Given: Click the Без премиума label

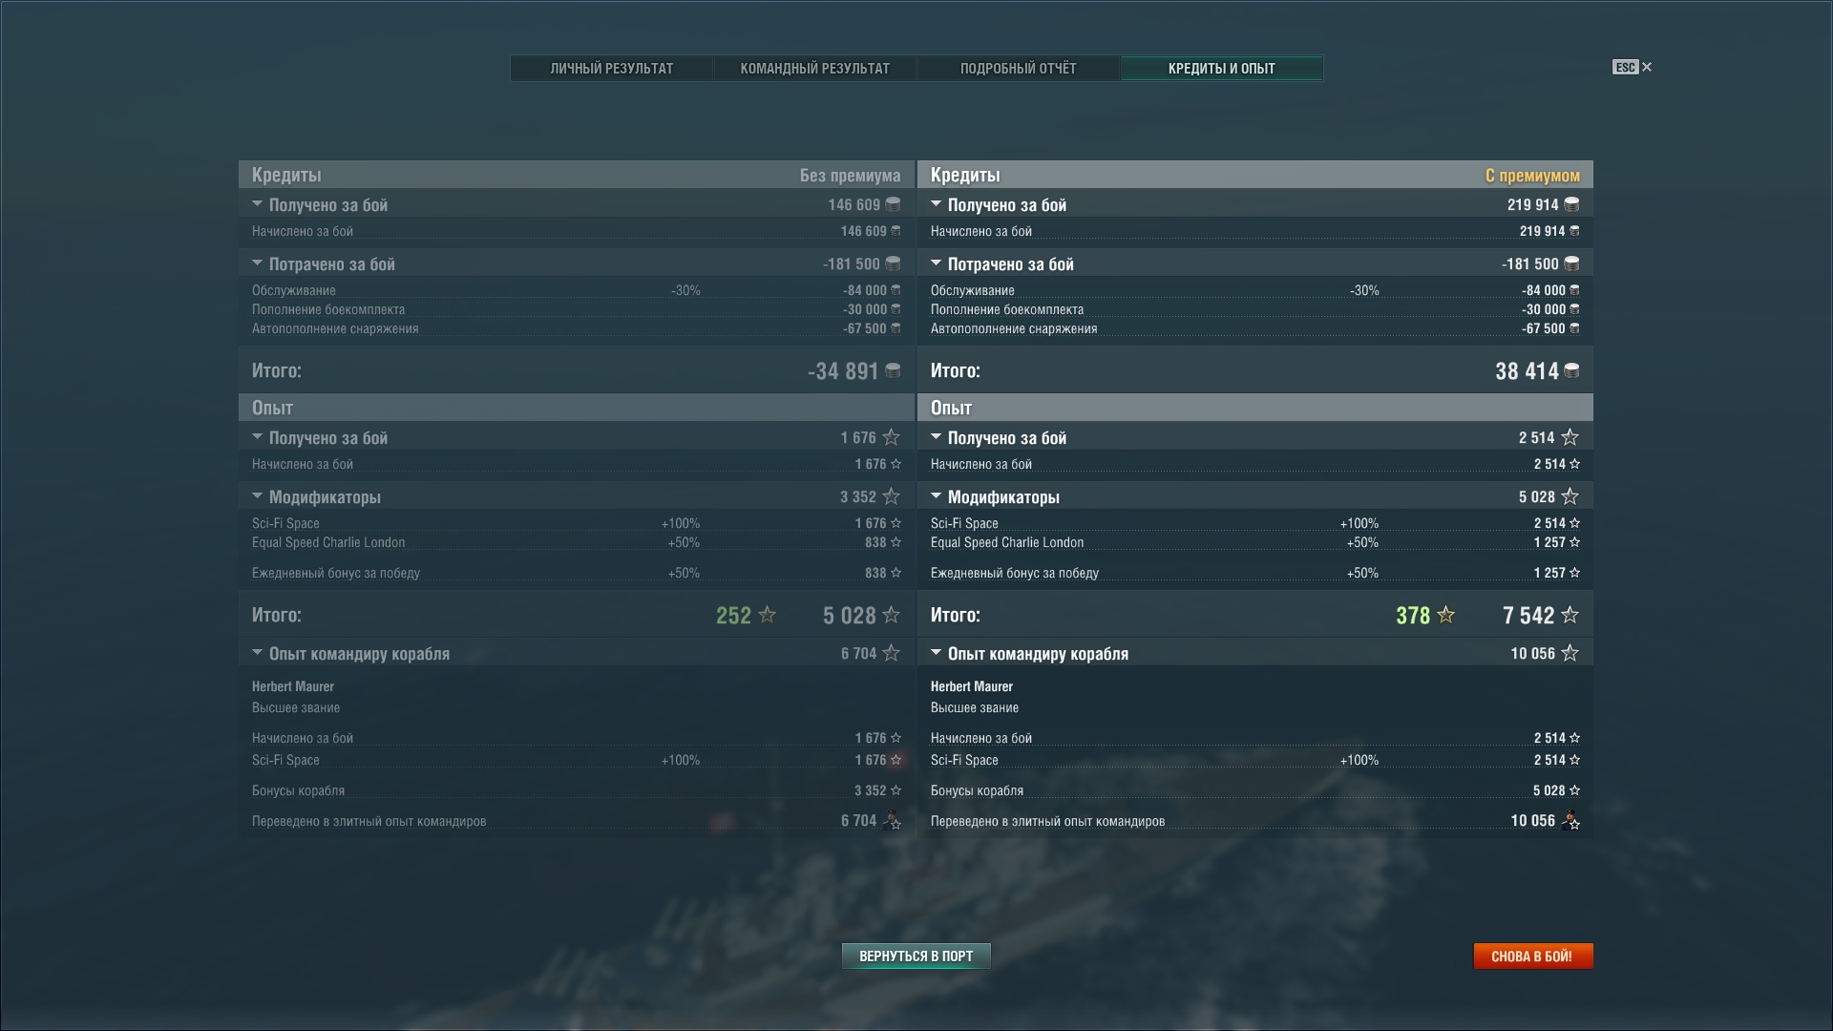Looking at the screenshot, I should click(x=850, y=176).
